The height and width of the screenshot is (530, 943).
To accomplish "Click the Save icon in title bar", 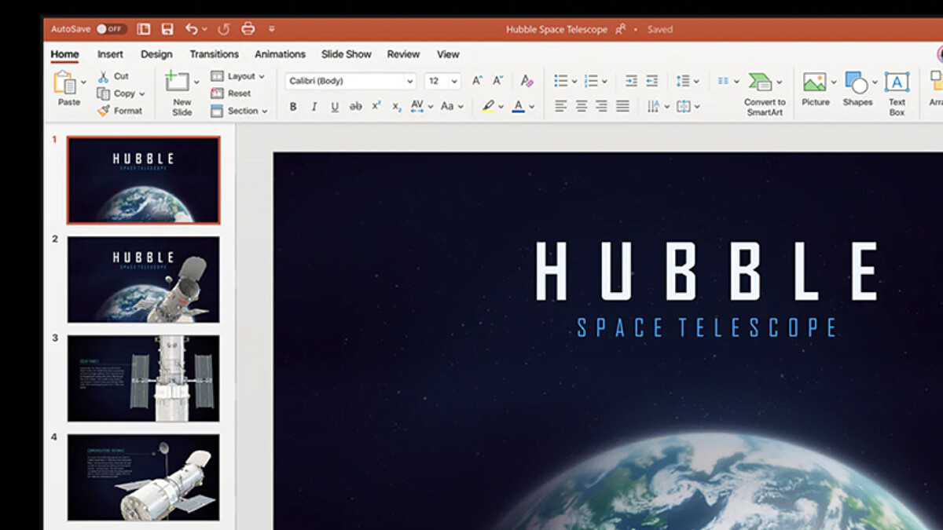I will 167,29.
